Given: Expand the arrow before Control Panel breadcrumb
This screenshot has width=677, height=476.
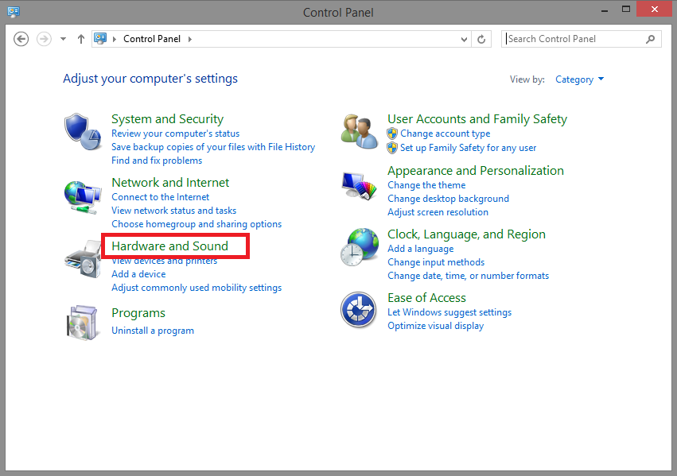Looking at the screenshot, I should [x=115, y=39].
